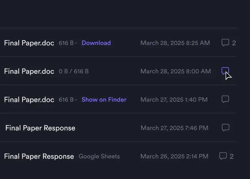Screen dimensions: 250x179
Task: Download the Final Paper.doc file
Action: click(96, 43)
